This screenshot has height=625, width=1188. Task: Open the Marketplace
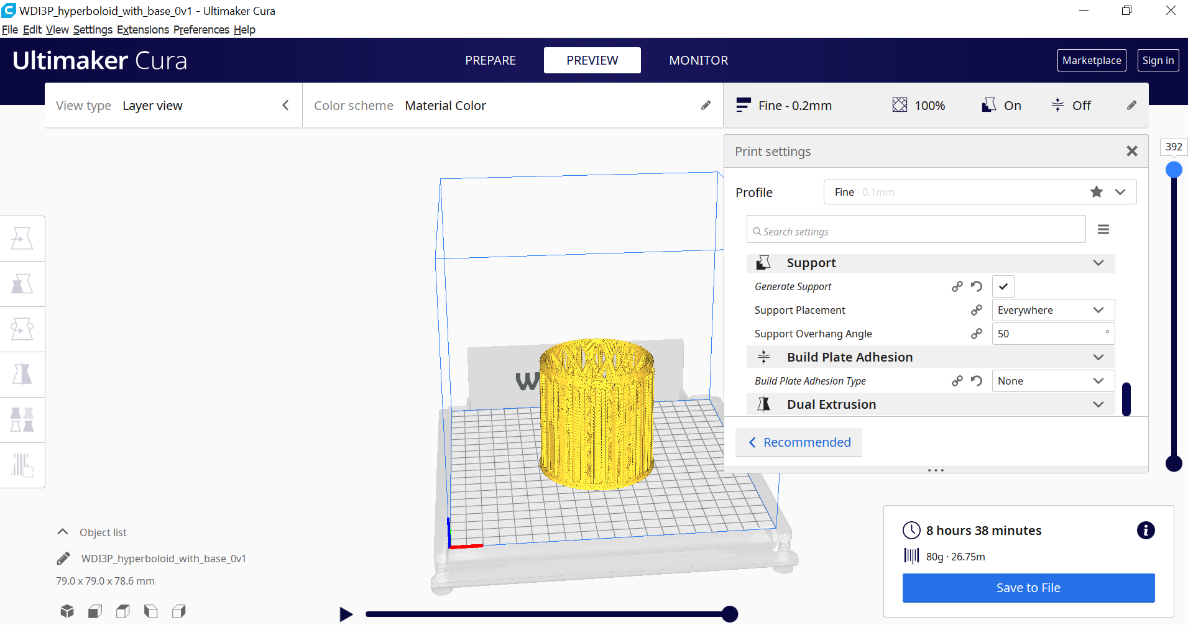coord(1092,60)
